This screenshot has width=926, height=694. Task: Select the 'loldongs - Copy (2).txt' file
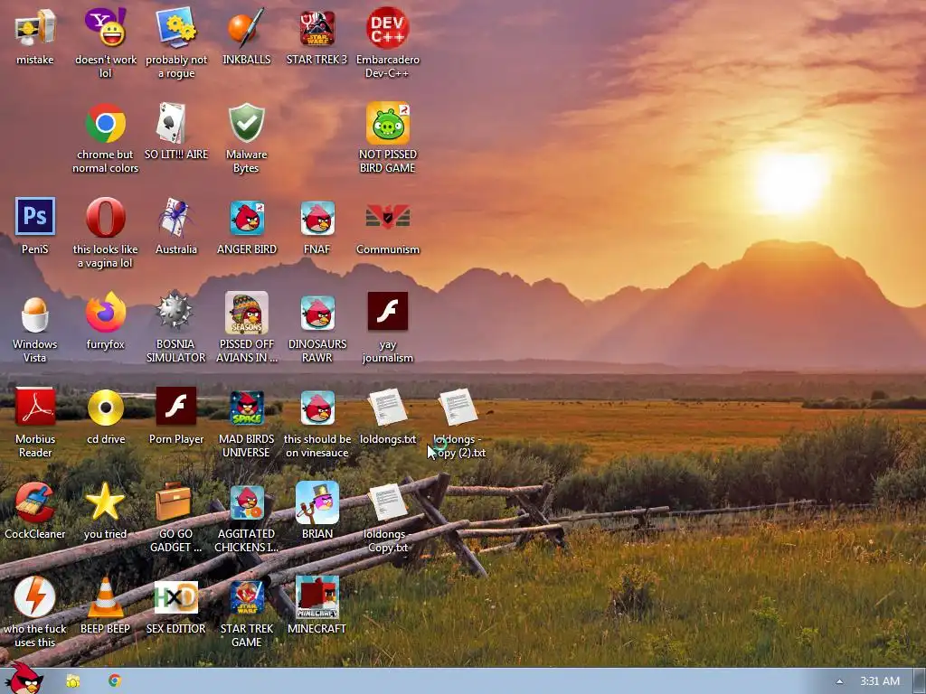(x=458, y=408)
